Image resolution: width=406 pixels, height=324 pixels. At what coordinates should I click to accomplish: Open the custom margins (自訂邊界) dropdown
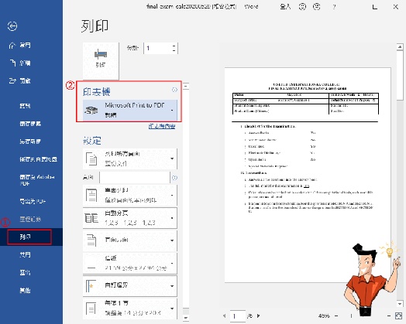click(130, 286)
